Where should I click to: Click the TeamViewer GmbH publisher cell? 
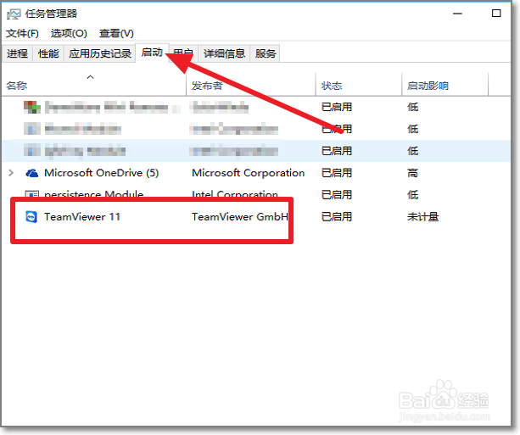[240, 217]
